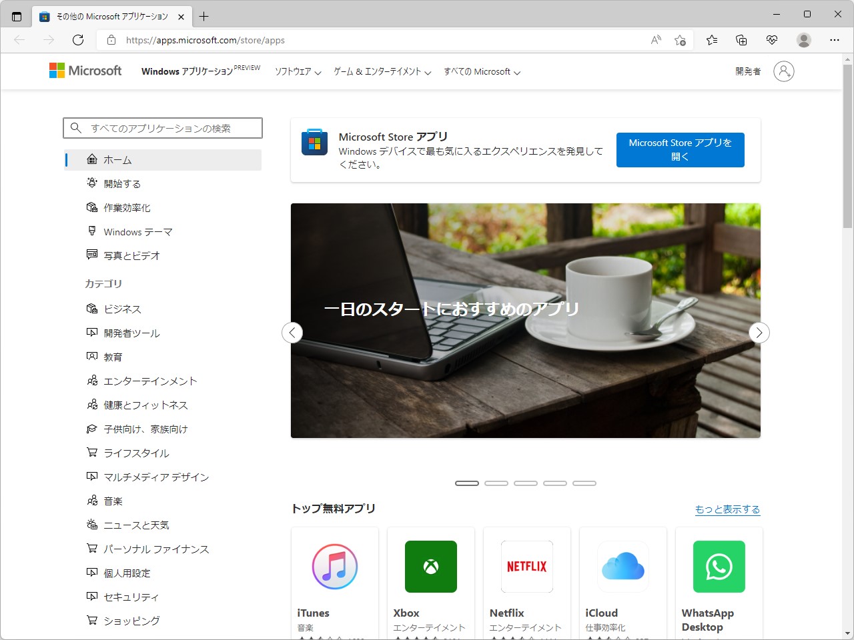Select the 音楽 category in the sidebar

(x=111, y=501)
